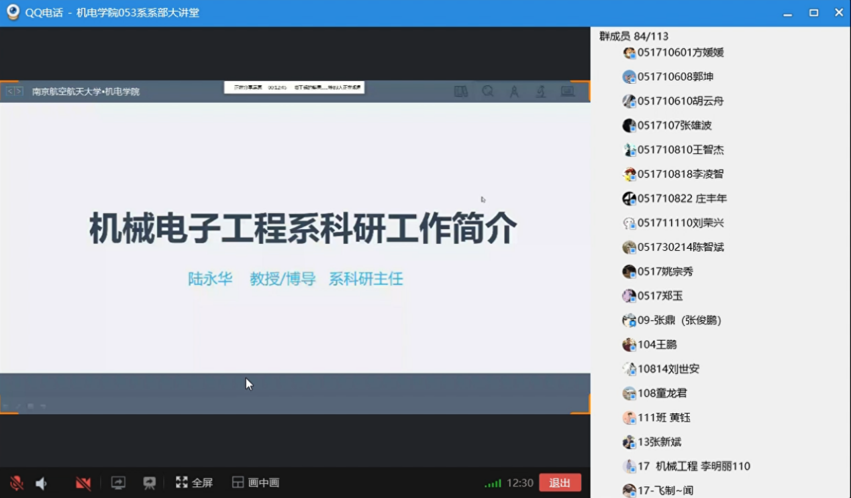Select member 17 机械工程 李明丽110
The height and width of the screenshot is (498, 851).
[693, 466]
